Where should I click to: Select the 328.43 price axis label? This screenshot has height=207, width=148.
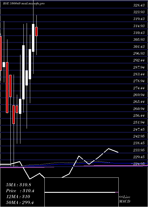pos(139,5)
